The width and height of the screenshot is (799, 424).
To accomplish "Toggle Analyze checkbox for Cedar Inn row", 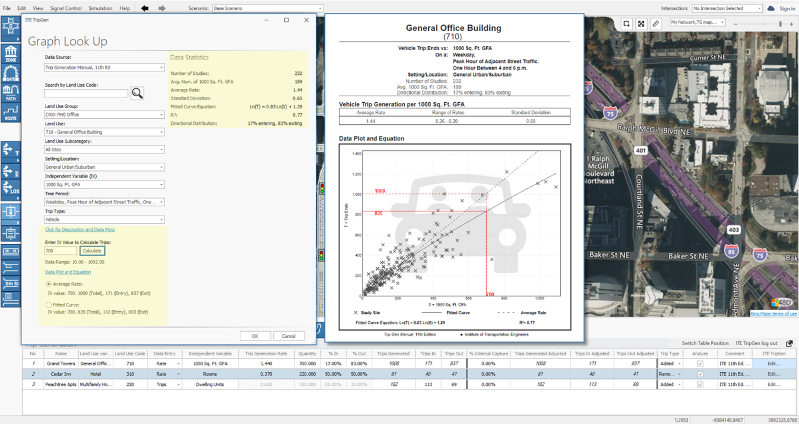I will pyautogui.click(x=700, y=374).
